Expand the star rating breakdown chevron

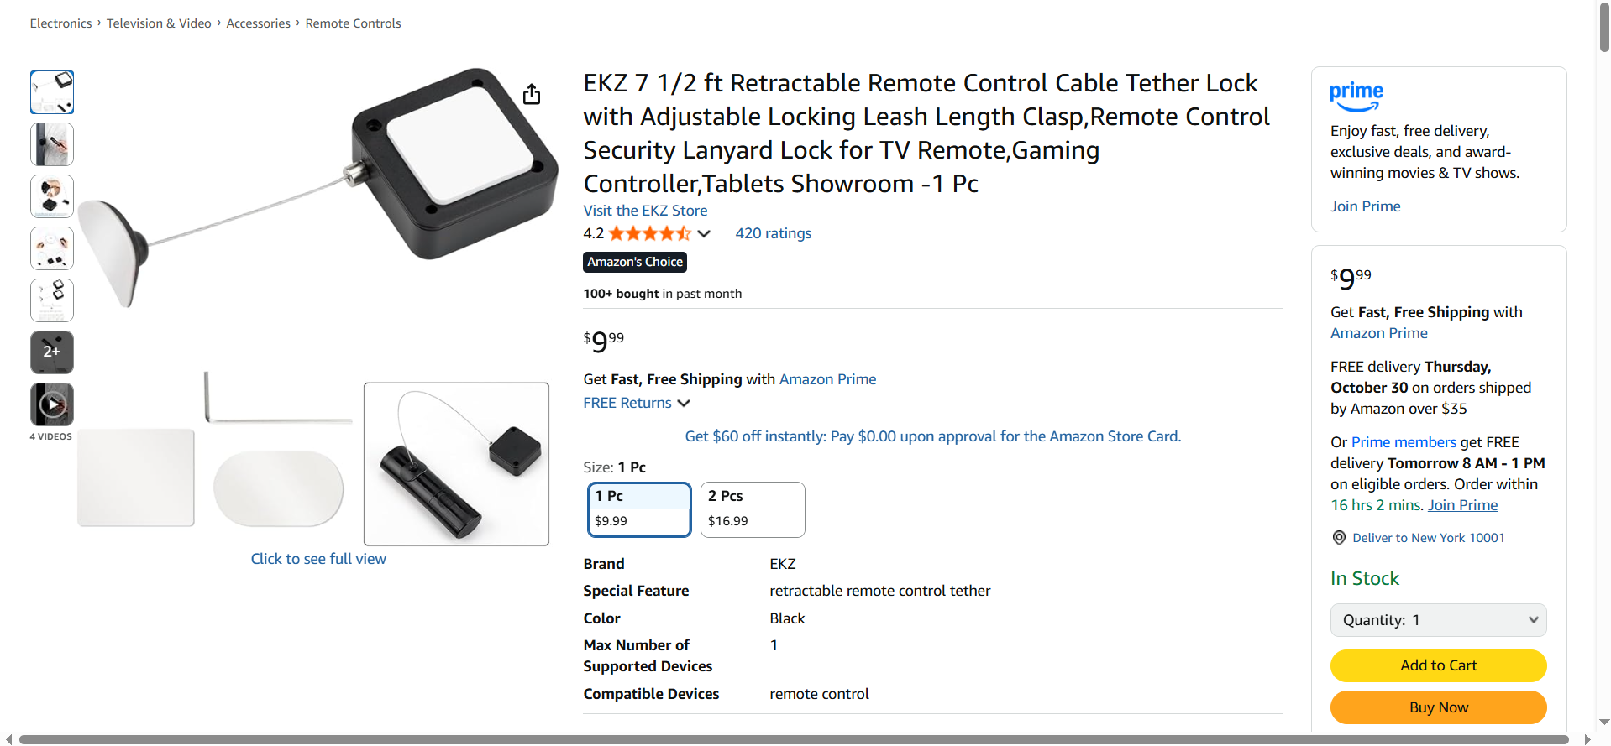pos(704,234)
